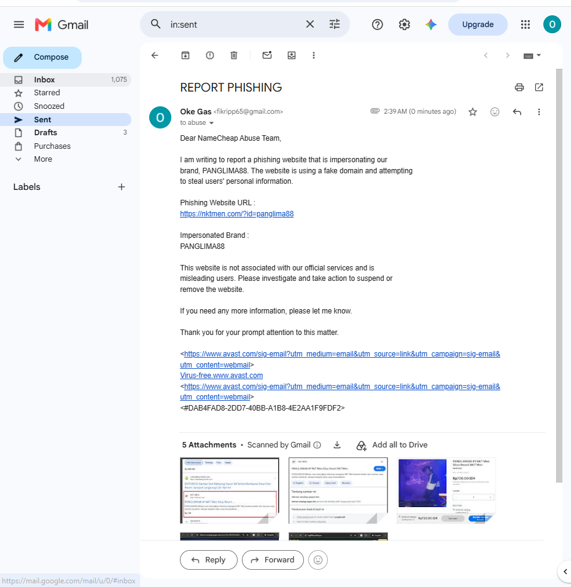
Task: Open second attachment NKT Men thumbnail
Action: (338, 490)
